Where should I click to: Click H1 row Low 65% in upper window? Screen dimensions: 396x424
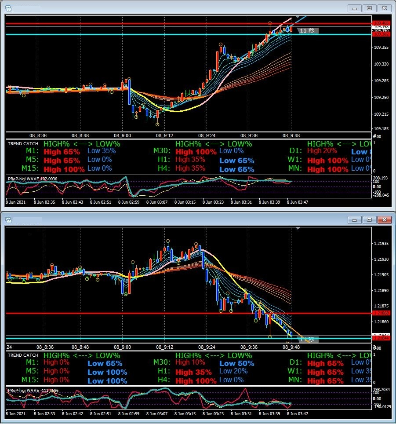click(236, 161)
